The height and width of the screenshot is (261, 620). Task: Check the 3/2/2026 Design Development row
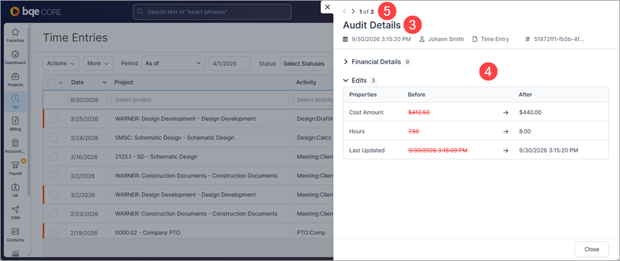pos(54,194)
